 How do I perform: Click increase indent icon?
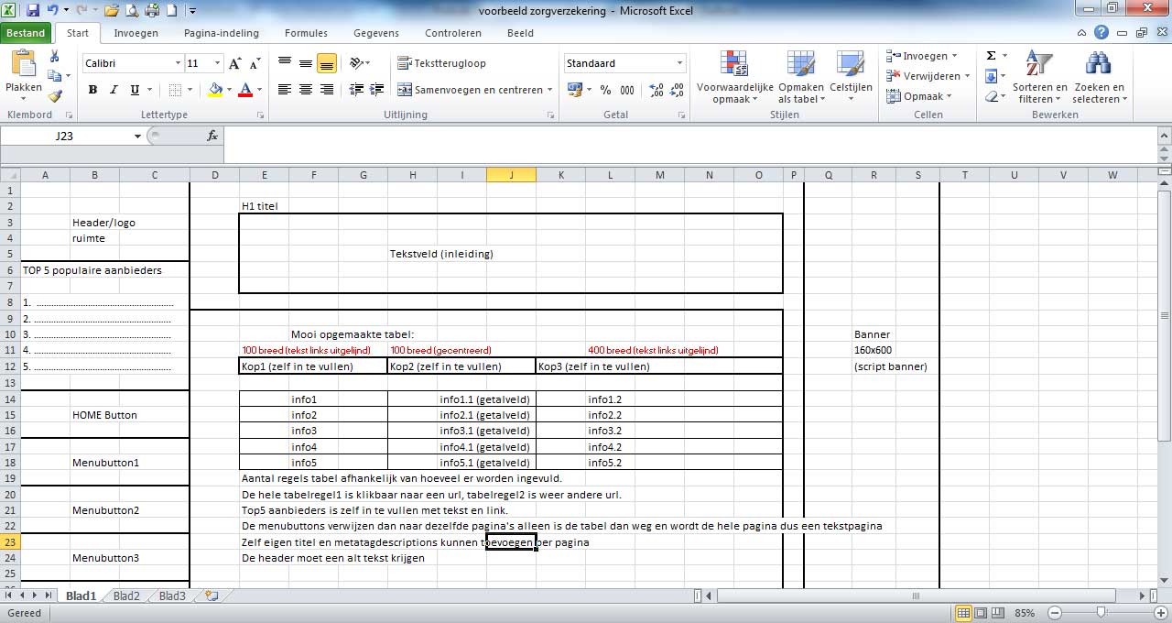(375, 90)
